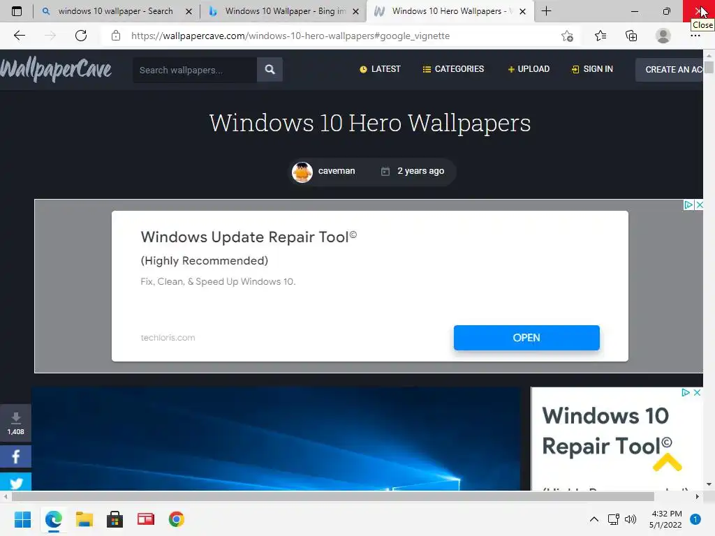Add this page to favorites

click(x=567, y=36)
